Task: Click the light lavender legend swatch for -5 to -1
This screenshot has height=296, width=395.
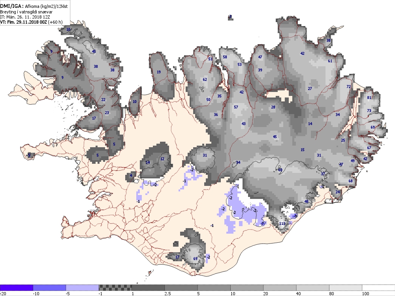Action: pos(83,288)
